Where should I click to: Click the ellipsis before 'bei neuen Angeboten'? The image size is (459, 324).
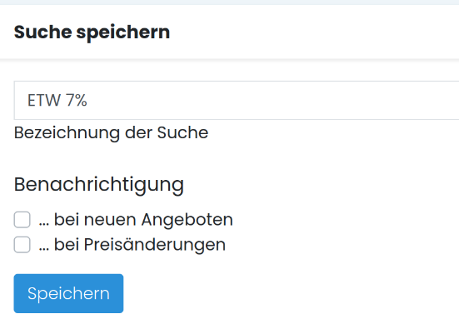click(44, 224)
